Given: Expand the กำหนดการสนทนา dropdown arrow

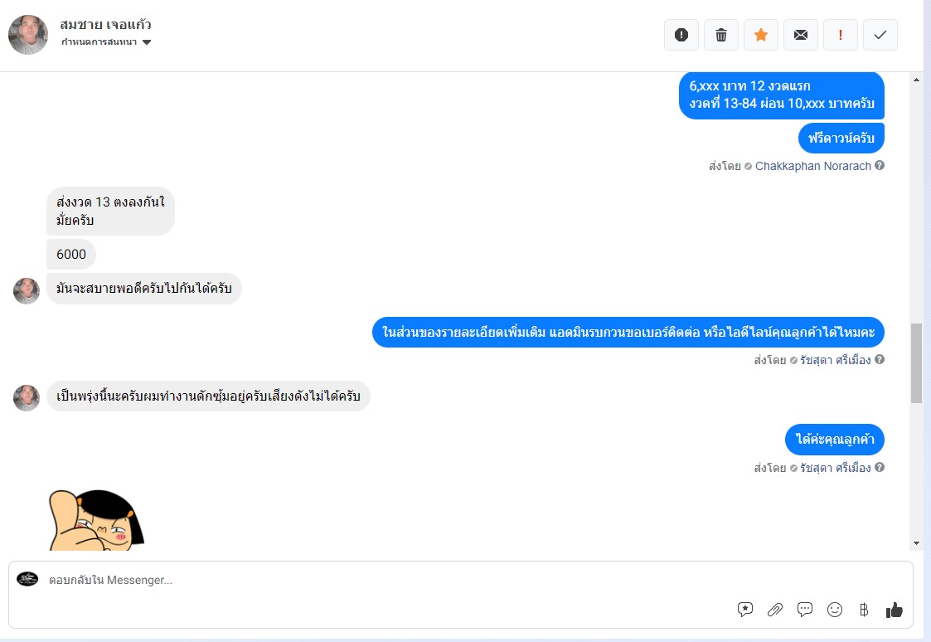Looking at the screenshot, I should click(147, 42).
